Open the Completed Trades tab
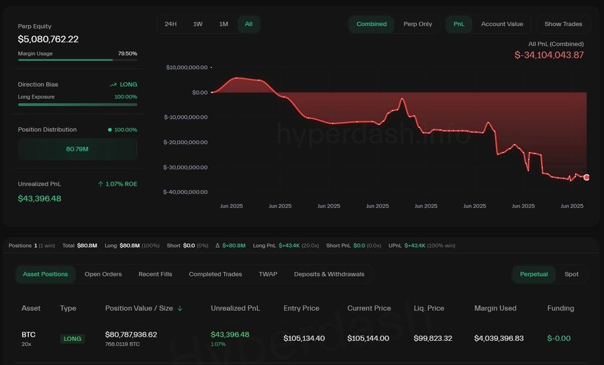The width and height of the screenshot is (604, 365). coord(215,275)
